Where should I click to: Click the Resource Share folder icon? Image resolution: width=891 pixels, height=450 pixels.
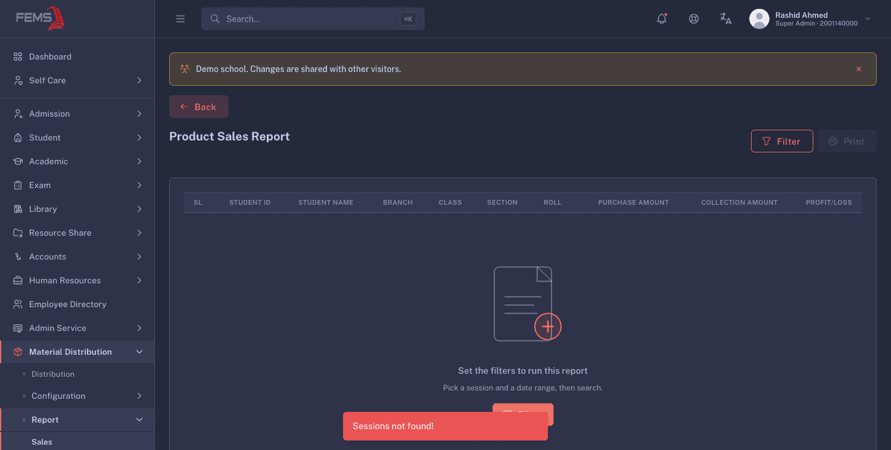pyautogui.click(x=18, y=233)
